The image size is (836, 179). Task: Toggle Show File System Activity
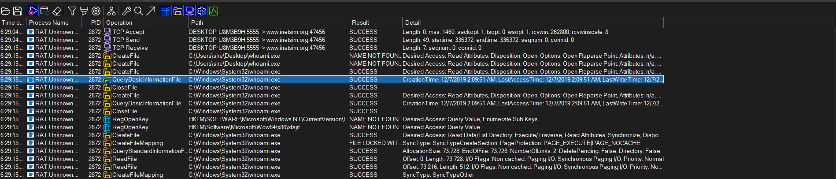click(x=178, y=11)
